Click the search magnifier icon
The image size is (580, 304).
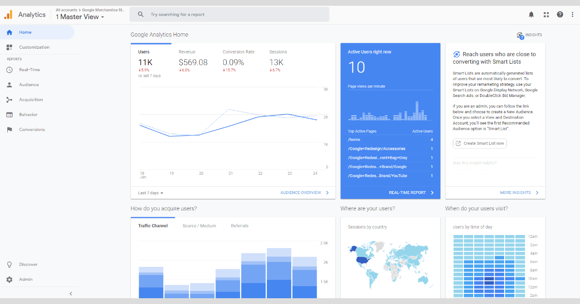tap(141, 14)
